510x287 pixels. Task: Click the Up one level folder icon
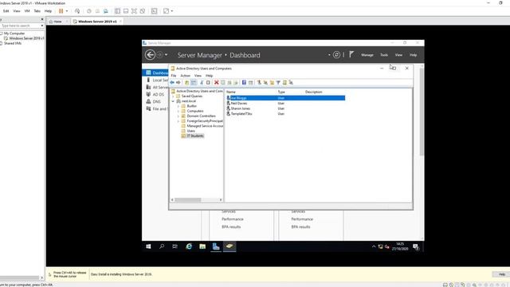coord(186,82)
